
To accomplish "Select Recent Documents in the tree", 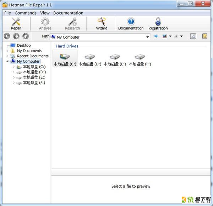I will click(x=33, y=56).
